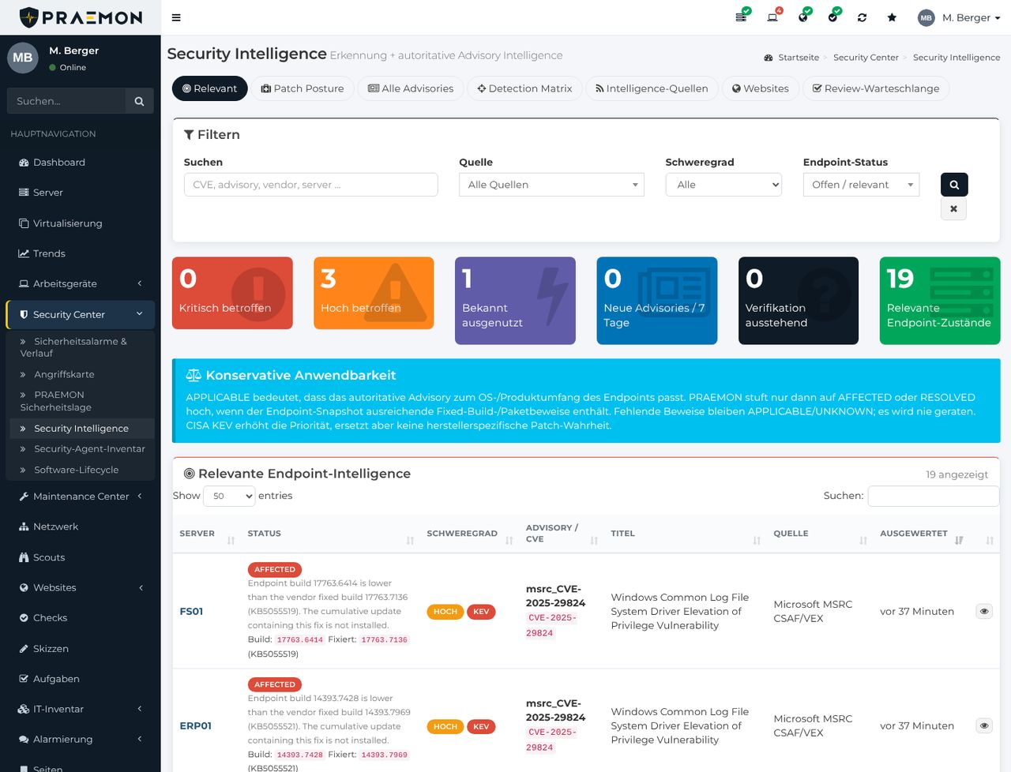The image size is (1011, 772).
Task: Click the refresh icon in the top bar
Action: pos(862,17)
